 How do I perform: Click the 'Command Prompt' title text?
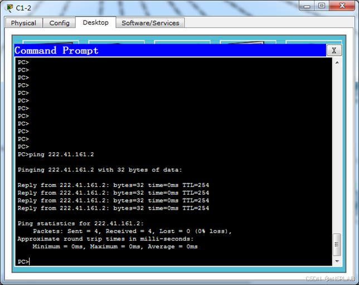pos(56,50)
